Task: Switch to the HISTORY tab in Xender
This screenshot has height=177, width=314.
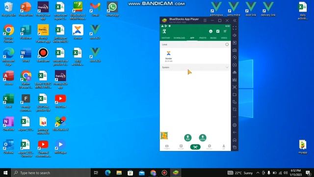Action: coord(166,38)
